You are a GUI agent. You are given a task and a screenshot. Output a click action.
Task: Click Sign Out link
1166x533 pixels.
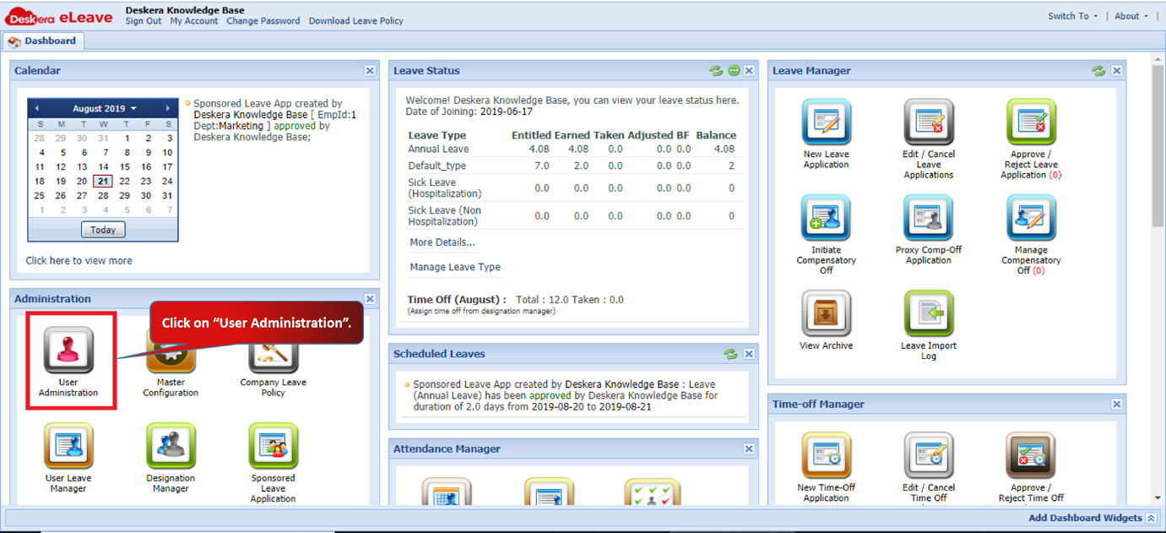click(x=144, y=21)
